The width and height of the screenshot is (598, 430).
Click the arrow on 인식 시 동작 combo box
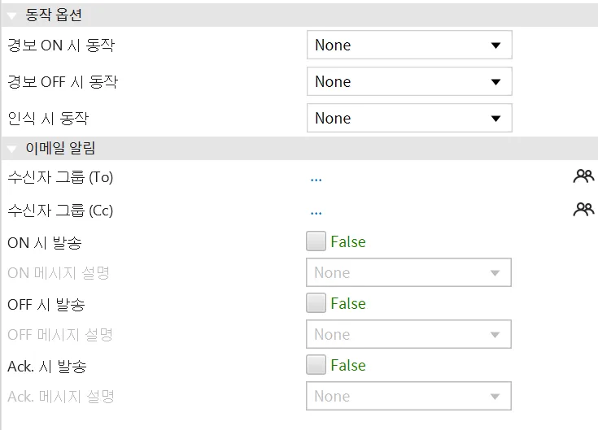495,119
